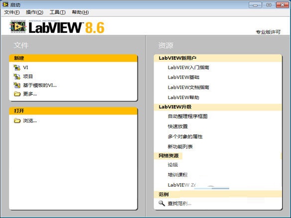Image resolution: width=291 pixels, height=218 pixels.
Task: Click the 浏览 folder icon under 打开
Action: click(17, 120)
